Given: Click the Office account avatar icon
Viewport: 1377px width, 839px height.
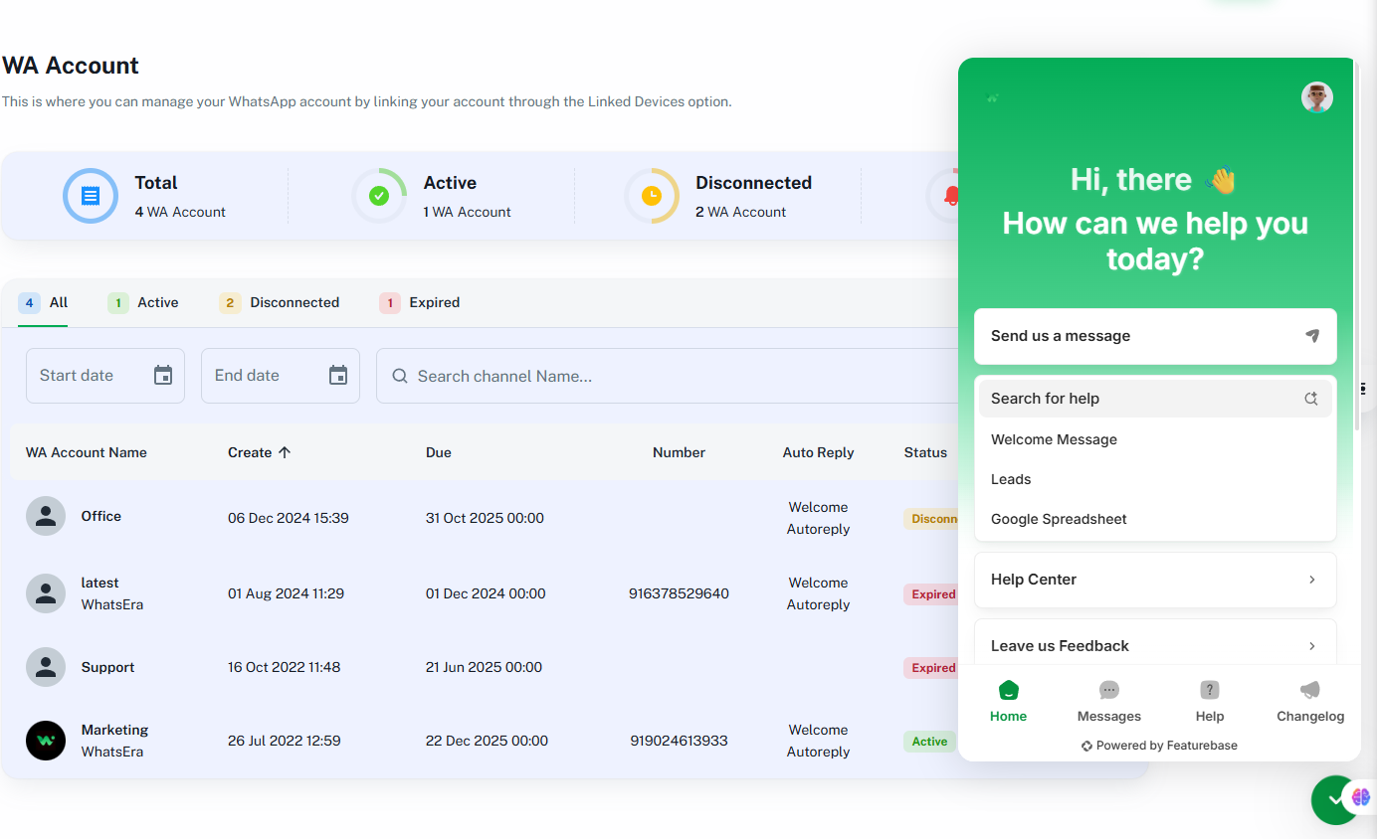Looking at the screenshot, I should [46, 517].
